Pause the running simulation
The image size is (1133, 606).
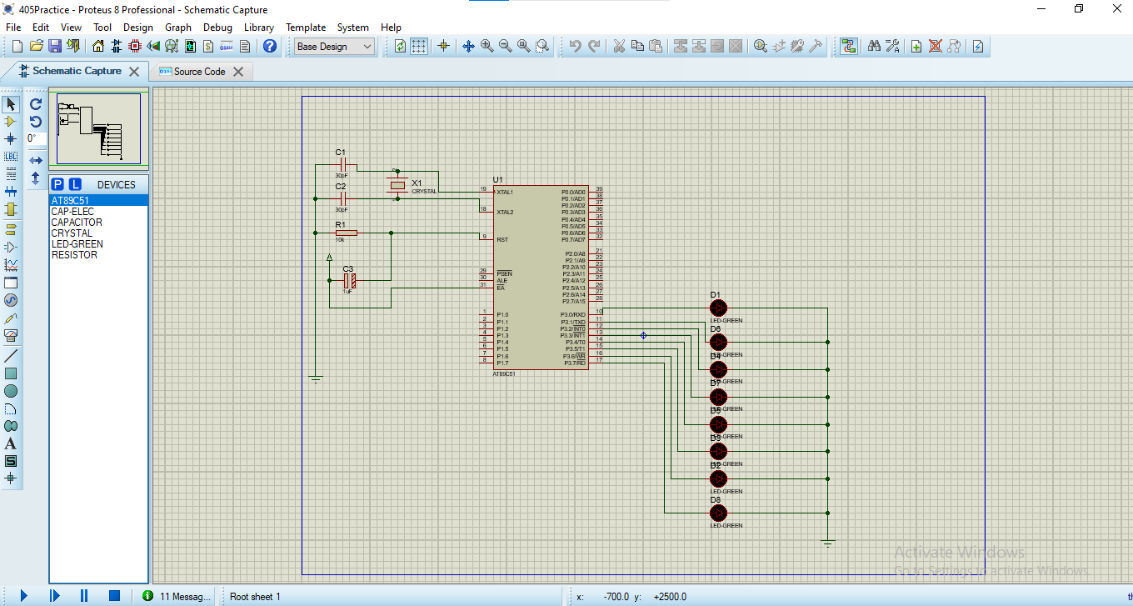coord(83,595)
